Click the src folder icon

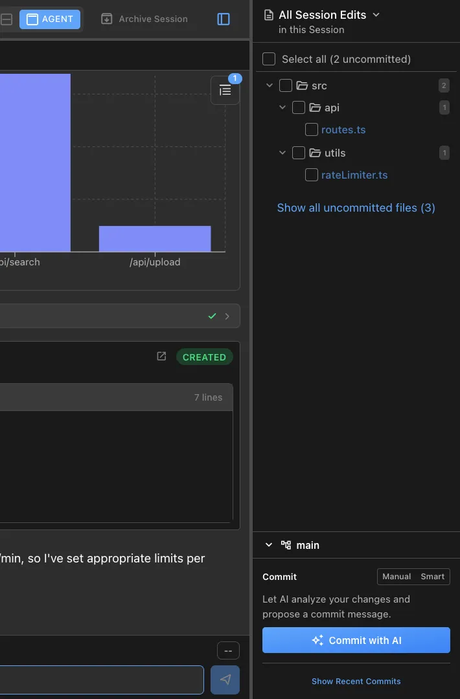point(302,85)
